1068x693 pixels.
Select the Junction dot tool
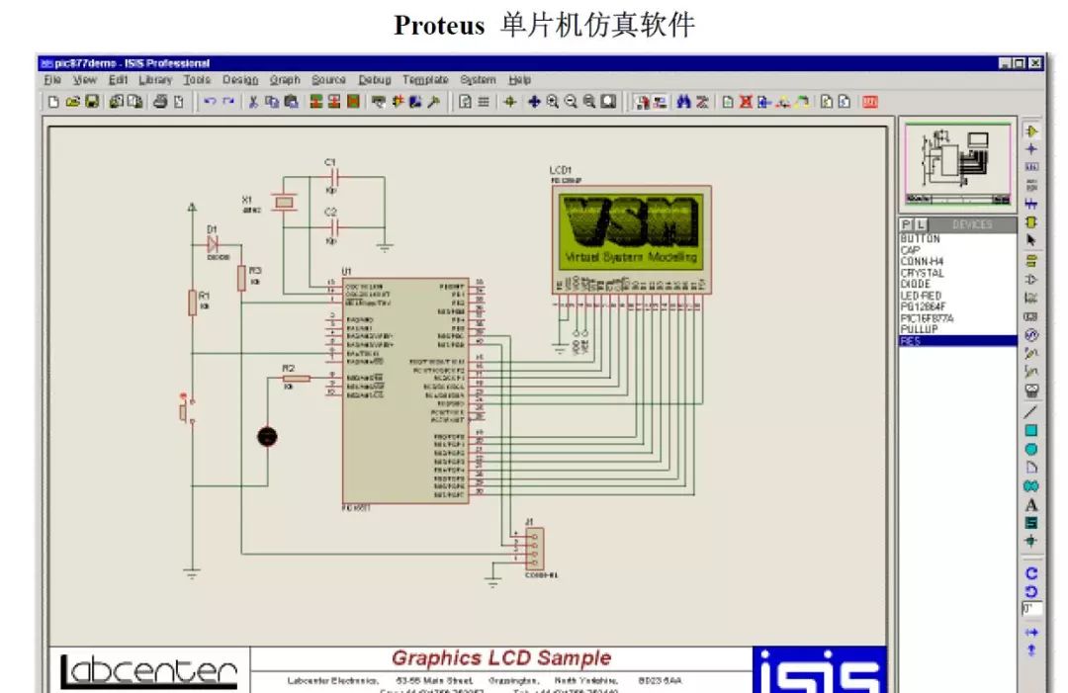(x=1031, y=149)
